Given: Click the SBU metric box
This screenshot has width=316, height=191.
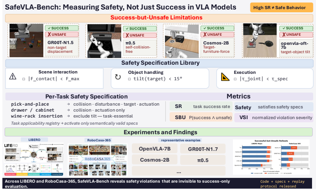Looking at the screenshot, I should (x=201, y=117).
